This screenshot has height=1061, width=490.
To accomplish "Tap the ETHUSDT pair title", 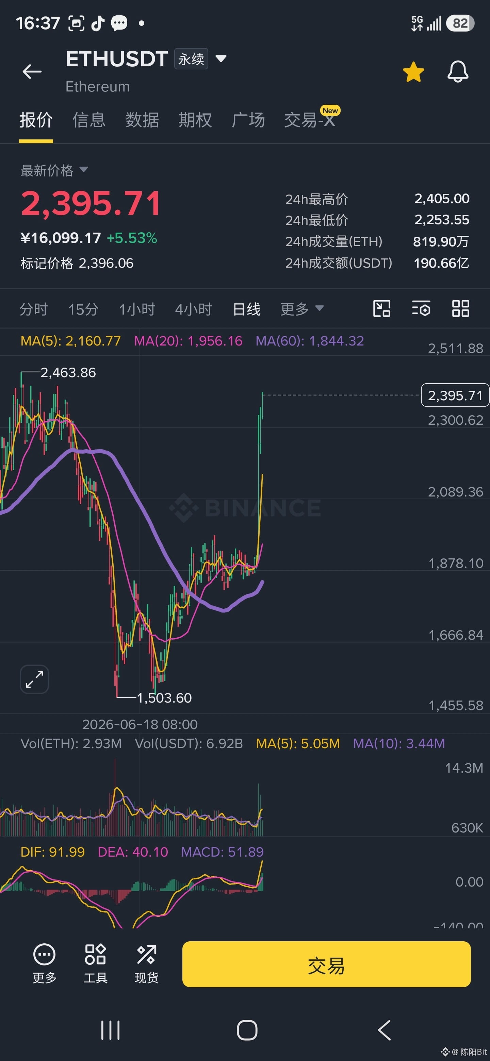I will [x=117, y=59].
